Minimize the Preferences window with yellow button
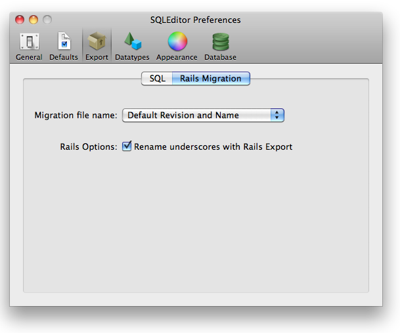 coord(33,20)
